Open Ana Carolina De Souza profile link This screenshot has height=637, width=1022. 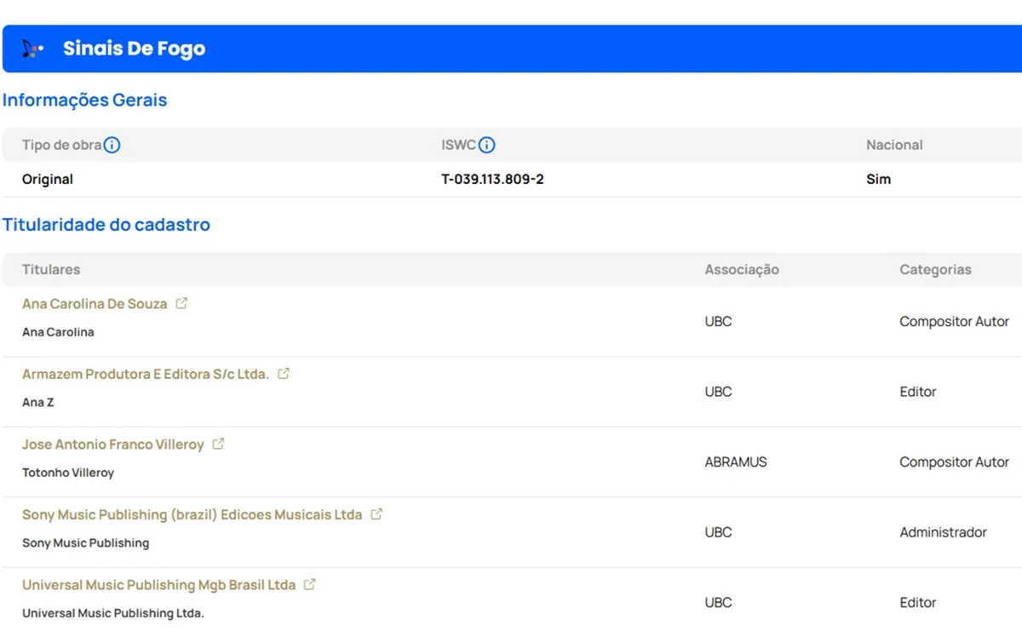(x=95, y=304)
